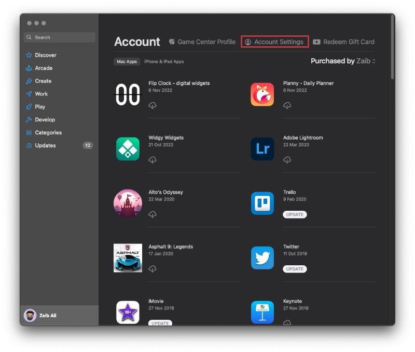
Task: Download Flip Clock via cloud icon
Action: click(x=153, y=105)
